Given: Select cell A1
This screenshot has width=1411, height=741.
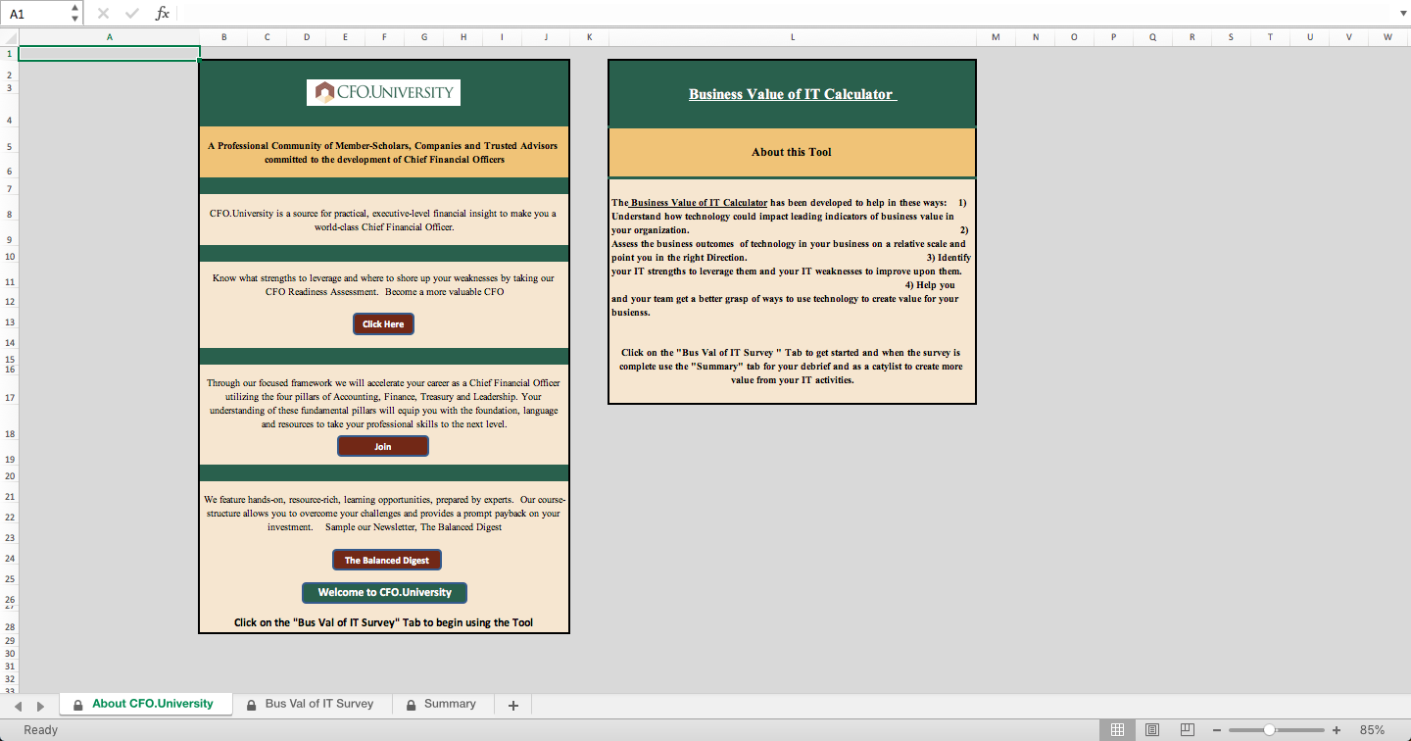Looking at the screenshot, I should pos(109,53).
